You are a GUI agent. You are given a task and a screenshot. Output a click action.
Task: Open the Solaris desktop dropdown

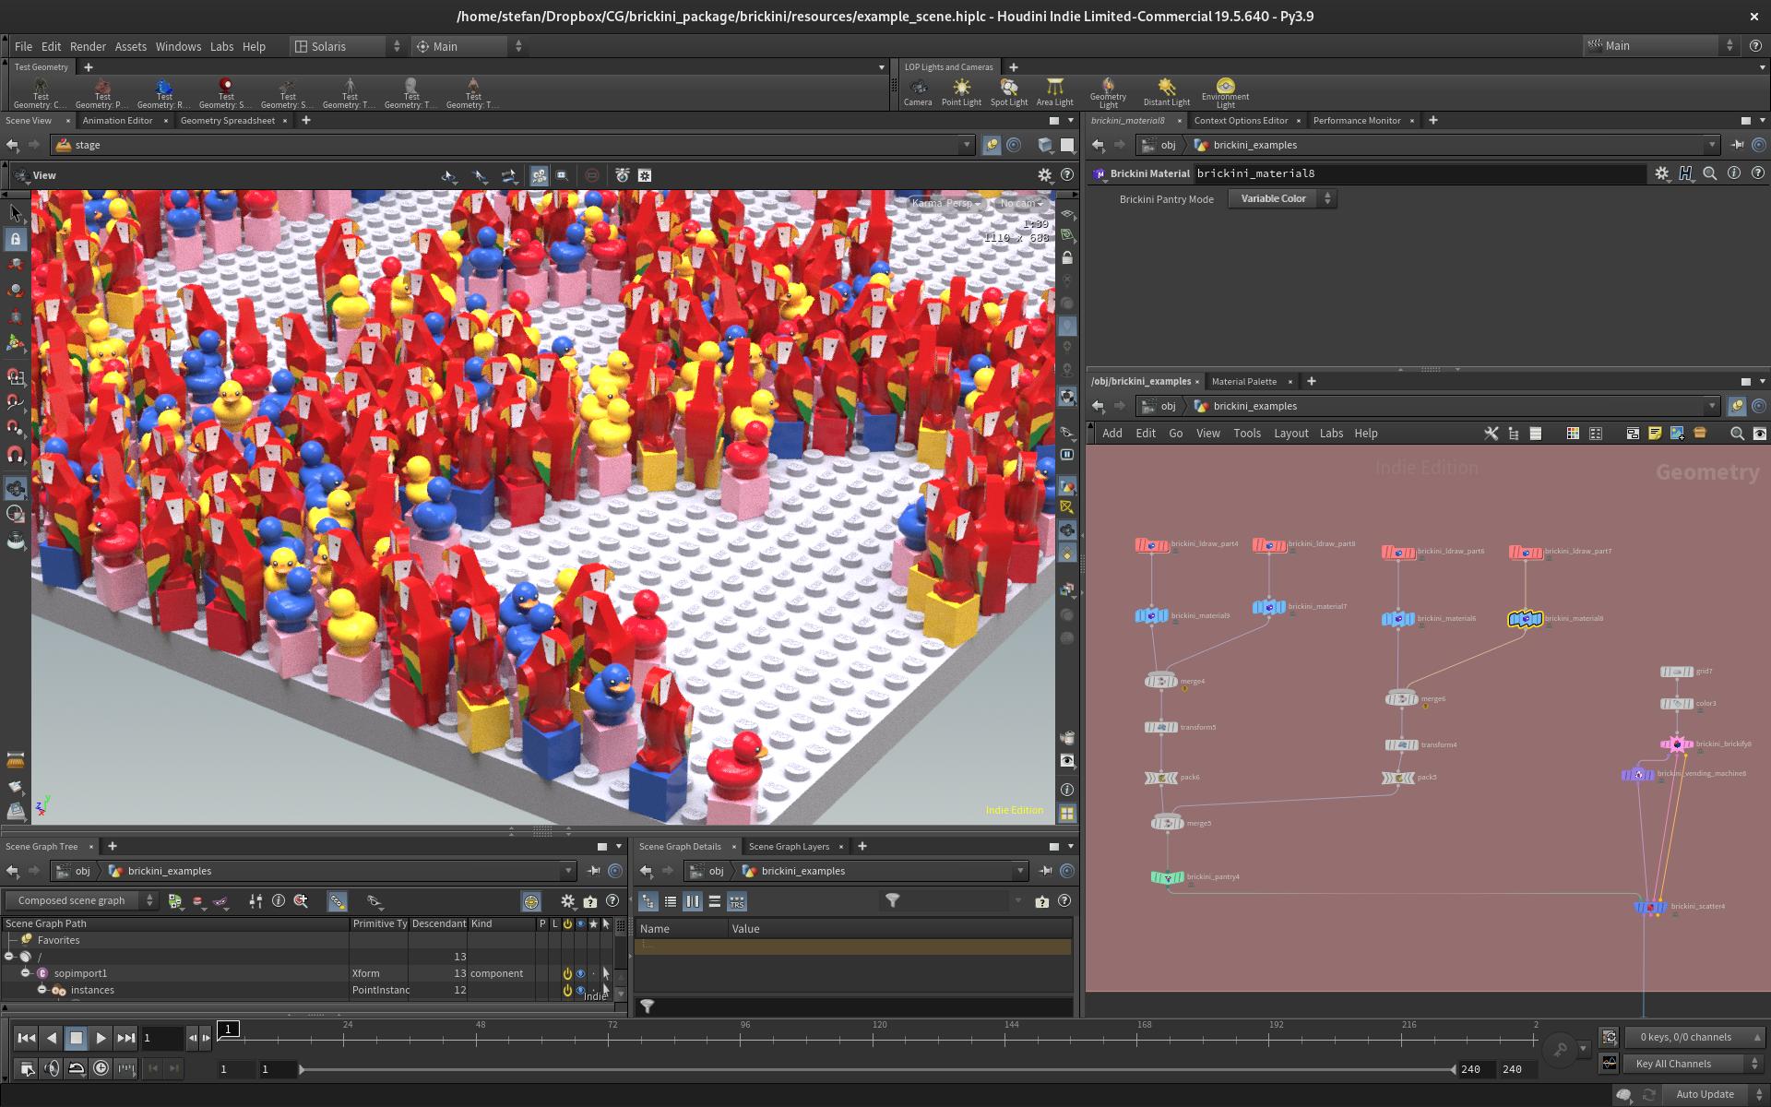[348, 46]
